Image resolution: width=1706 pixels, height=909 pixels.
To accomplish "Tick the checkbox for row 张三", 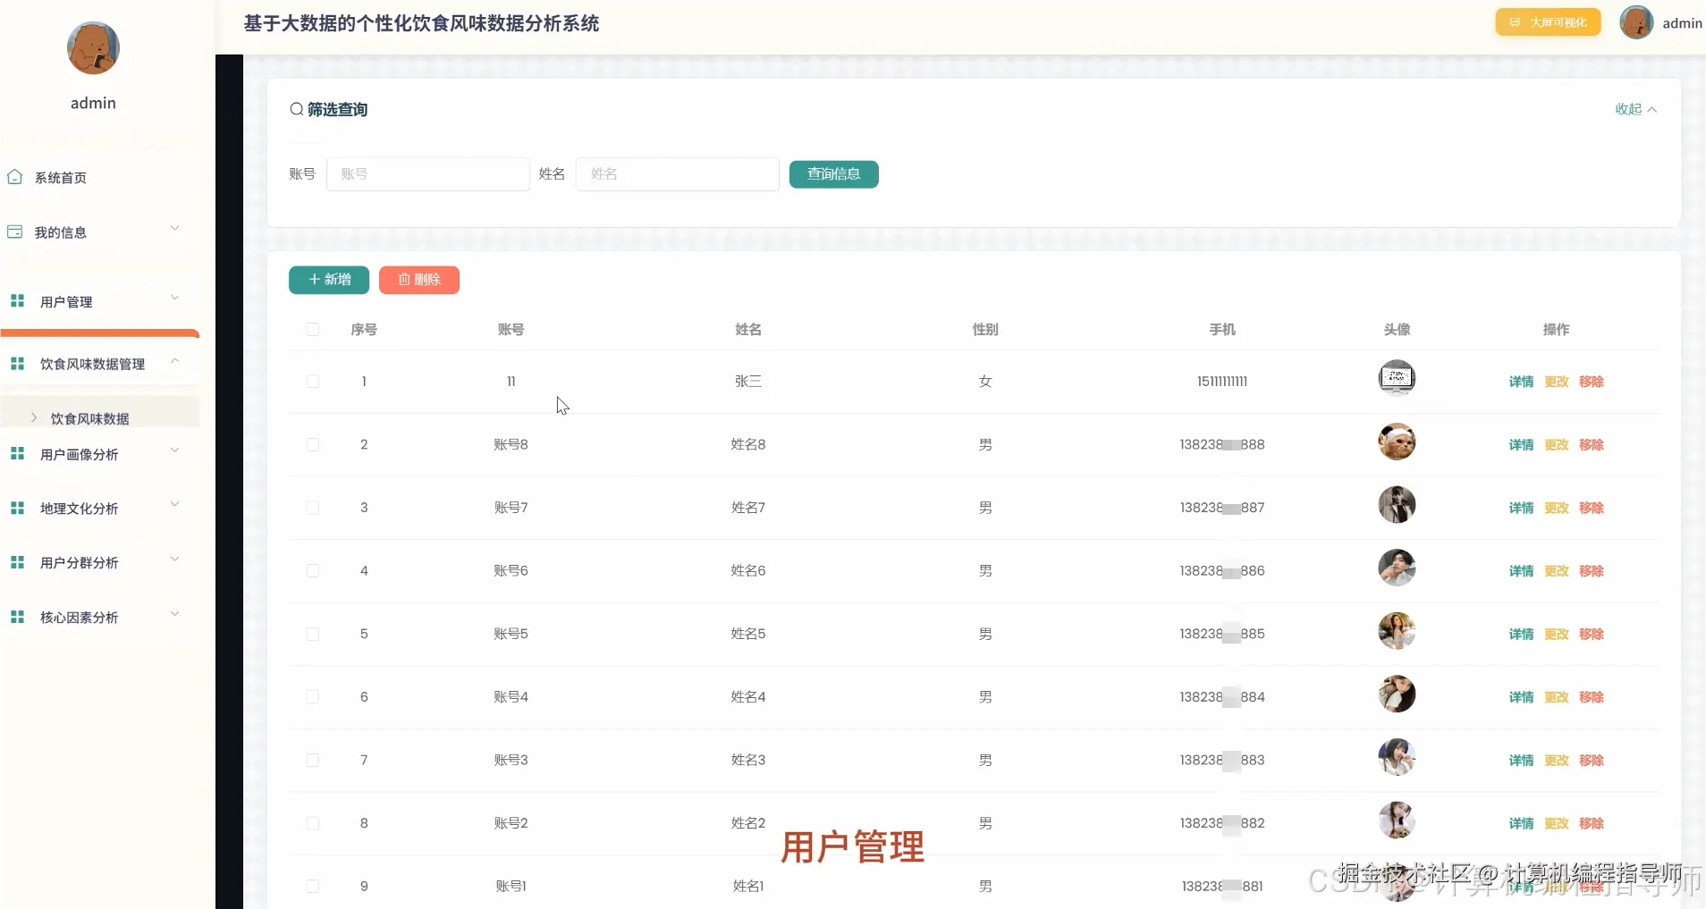I will click(313, 382).
